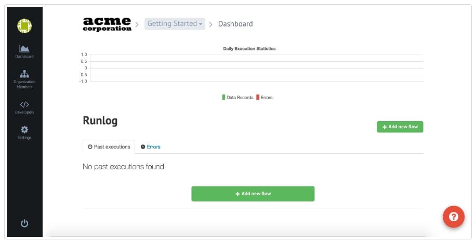Click the Daily Execution Statistics chart area

point(257,68)
